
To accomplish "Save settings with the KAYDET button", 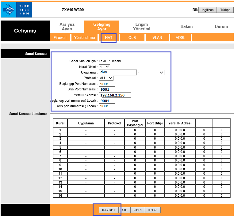I will pos(109,210).
